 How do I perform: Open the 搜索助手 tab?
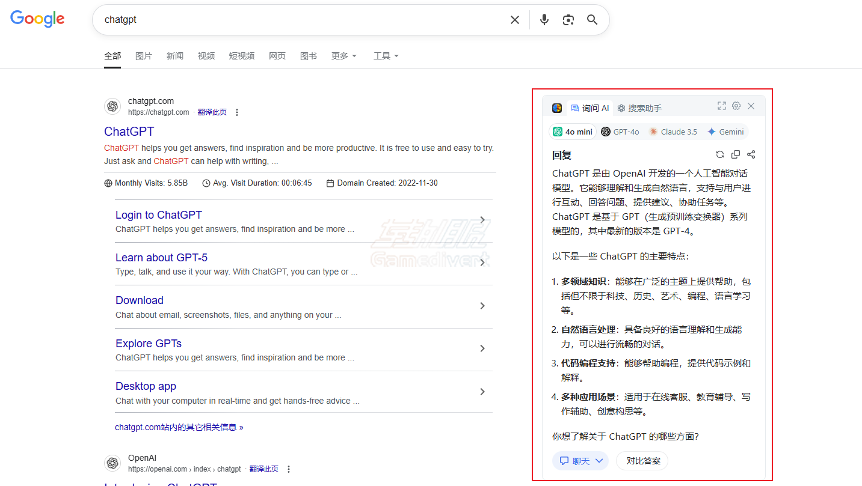click(639, 108)
